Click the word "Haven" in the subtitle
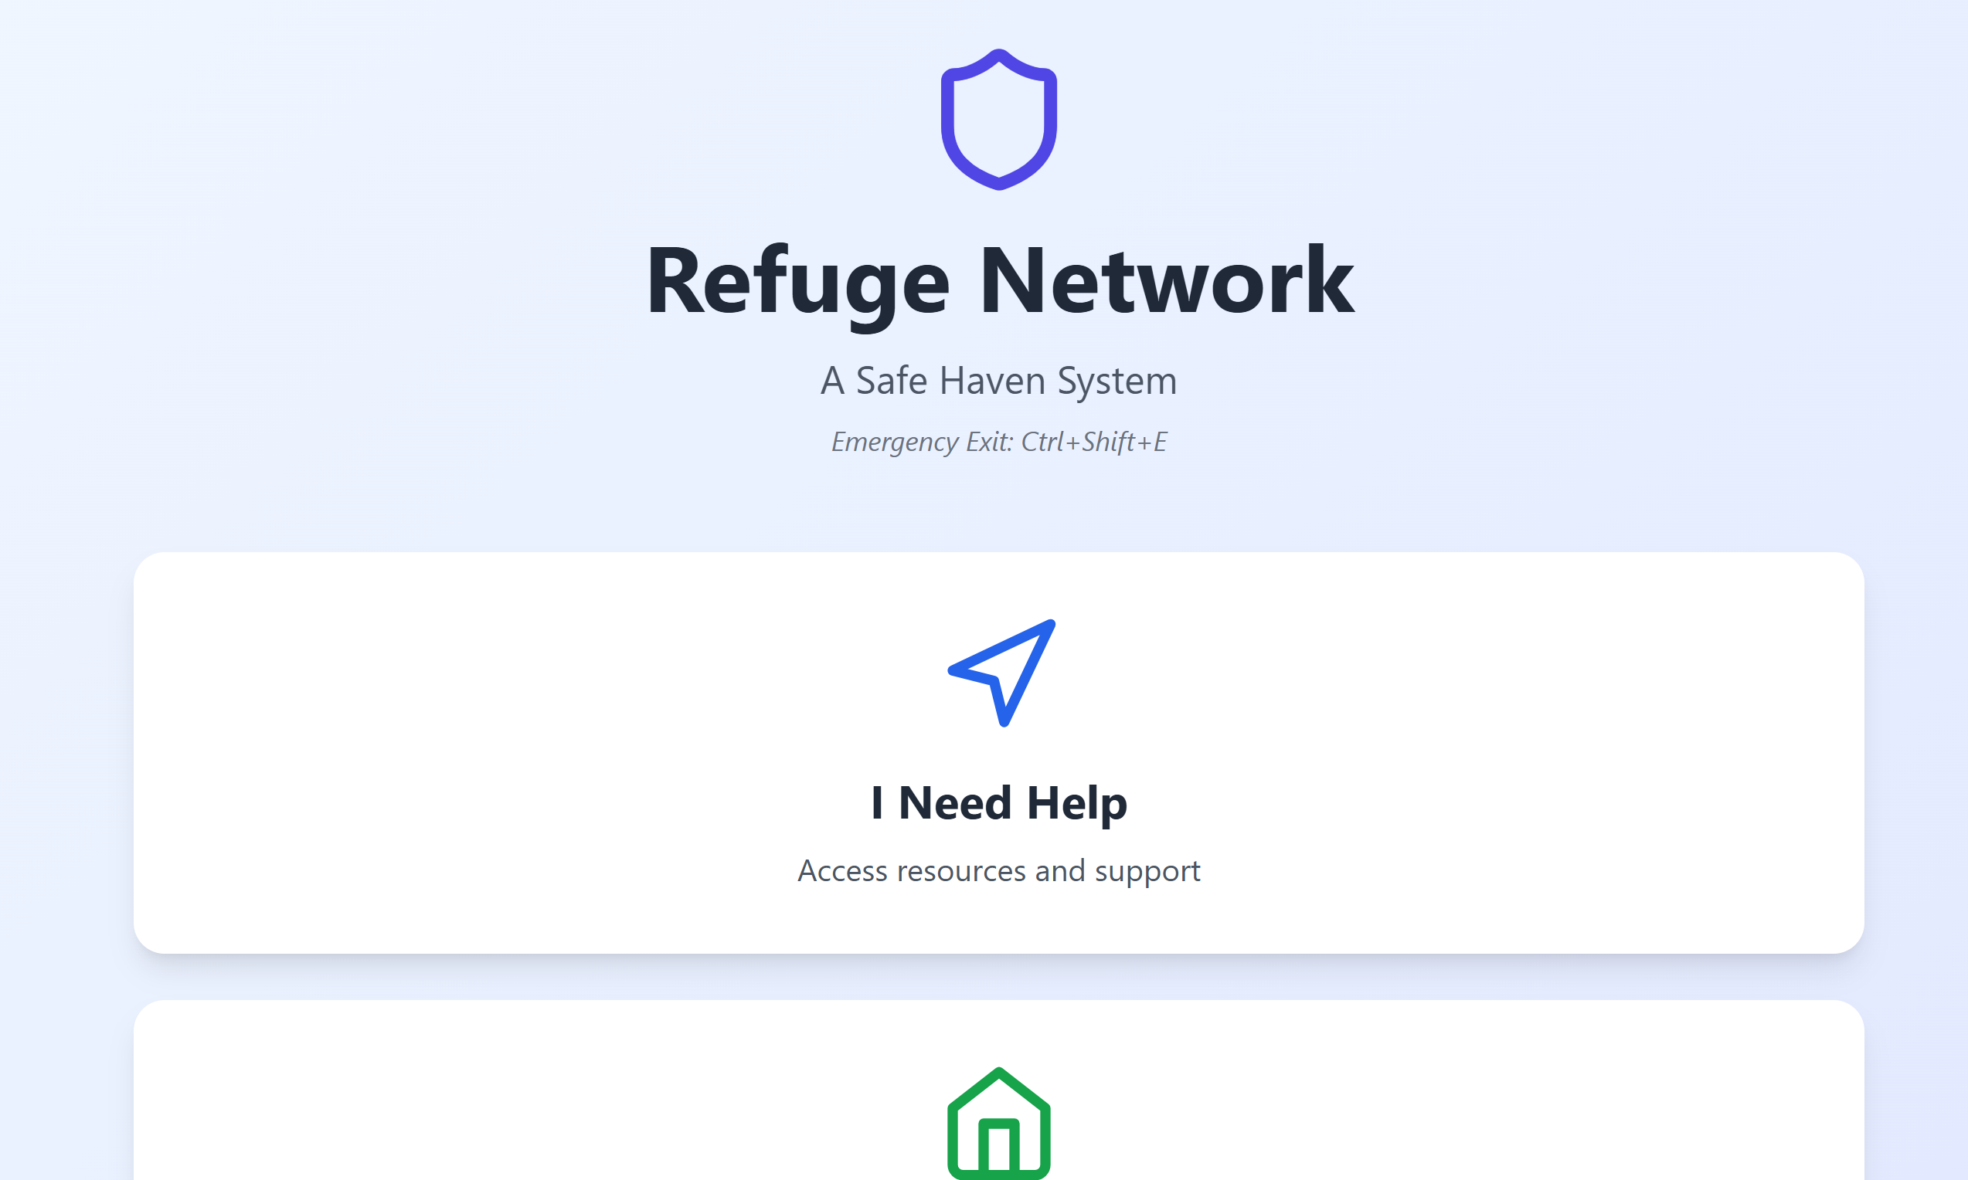 click(x=992, y=381)
